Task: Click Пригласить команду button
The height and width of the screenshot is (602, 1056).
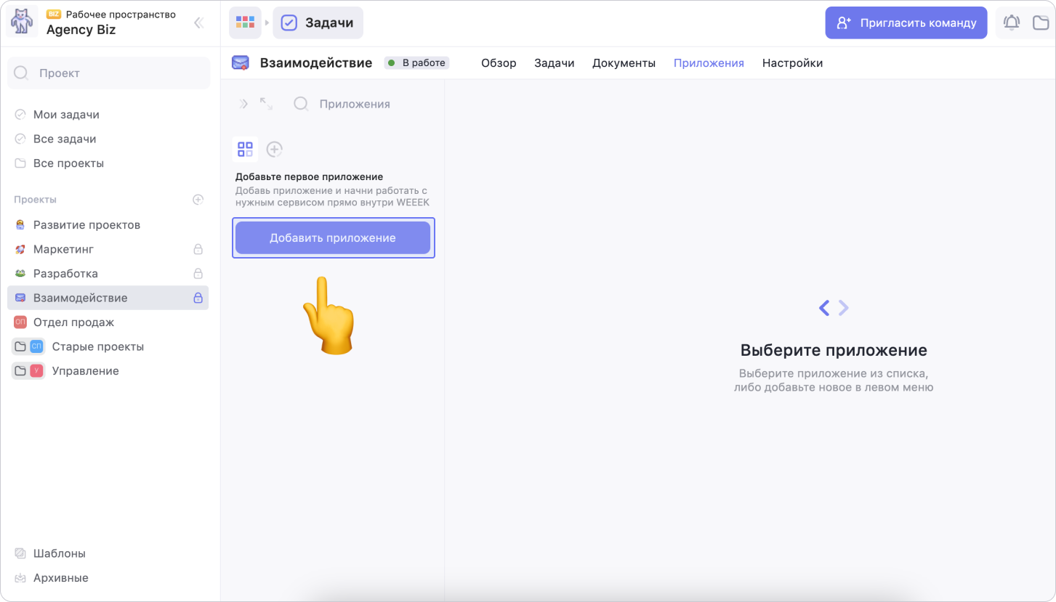Action: pos(906,23)
